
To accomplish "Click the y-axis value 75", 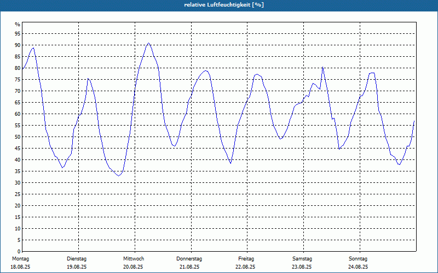I will click(18, 79).
